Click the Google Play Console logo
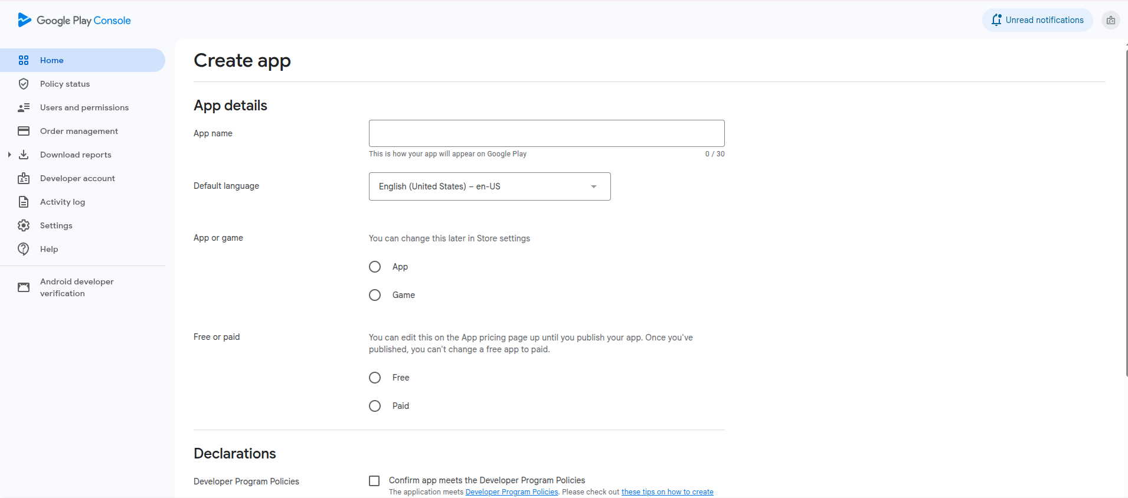1128x498 pixels. pos(74,20)
